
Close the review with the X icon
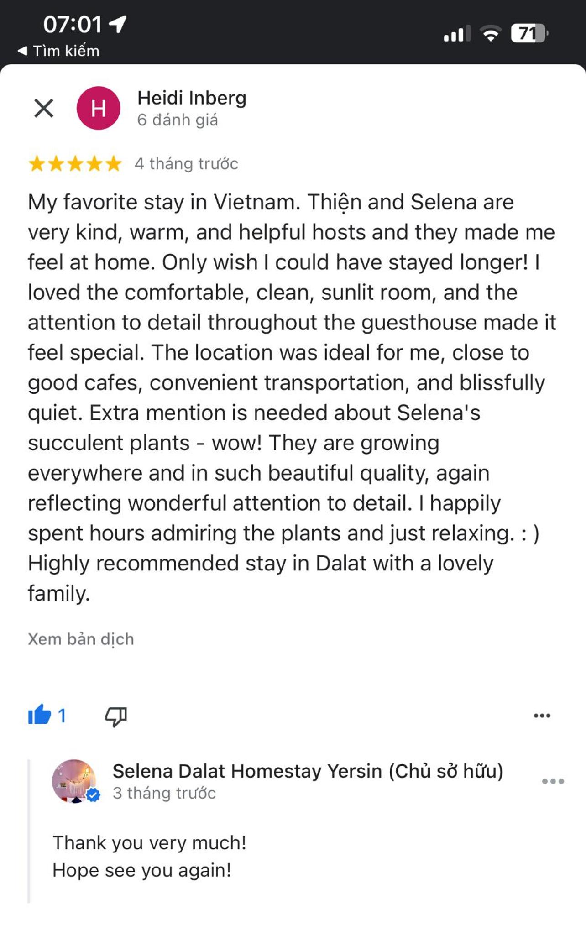point(44,108)
